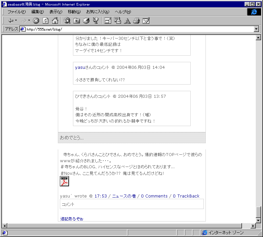
Task: Open the 編集(E) menu
Action: pos(37,12)
